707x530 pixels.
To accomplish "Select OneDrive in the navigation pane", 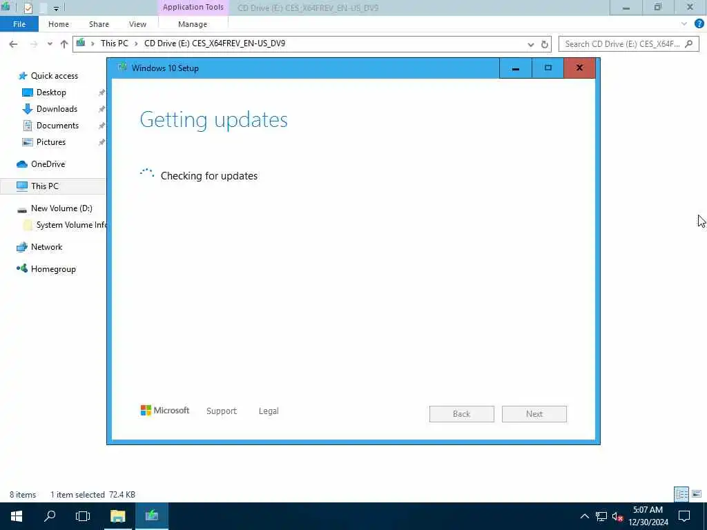I will click(48, 164).
